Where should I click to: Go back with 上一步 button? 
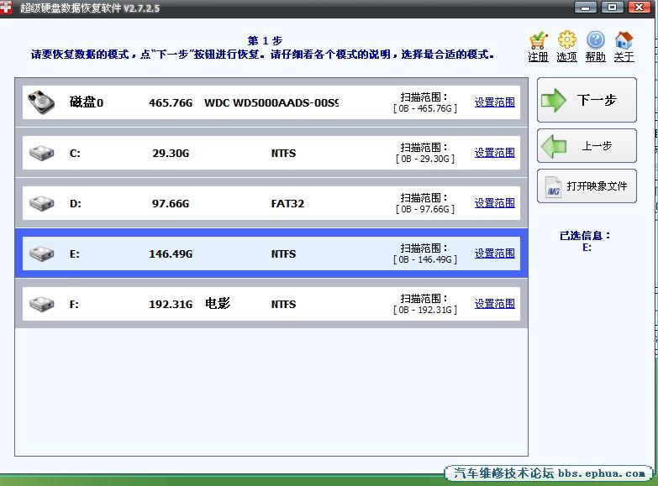tap(587, 145)
